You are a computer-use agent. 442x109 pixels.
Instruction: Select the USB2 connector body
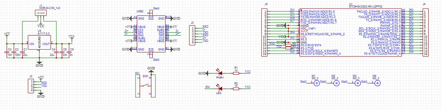(151, 34)
